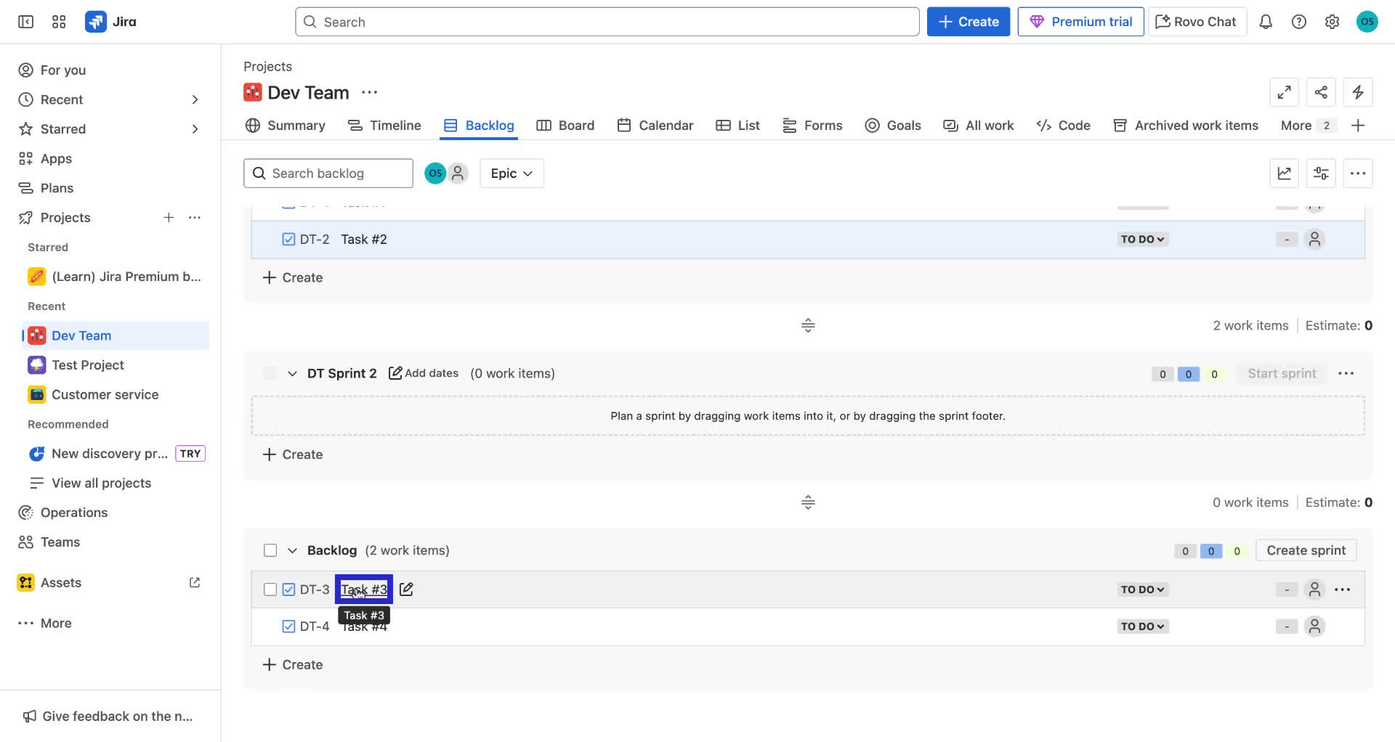The image size is (1395, 742).
Task: Click the share icon near top right
Action: pos(1321,92)
